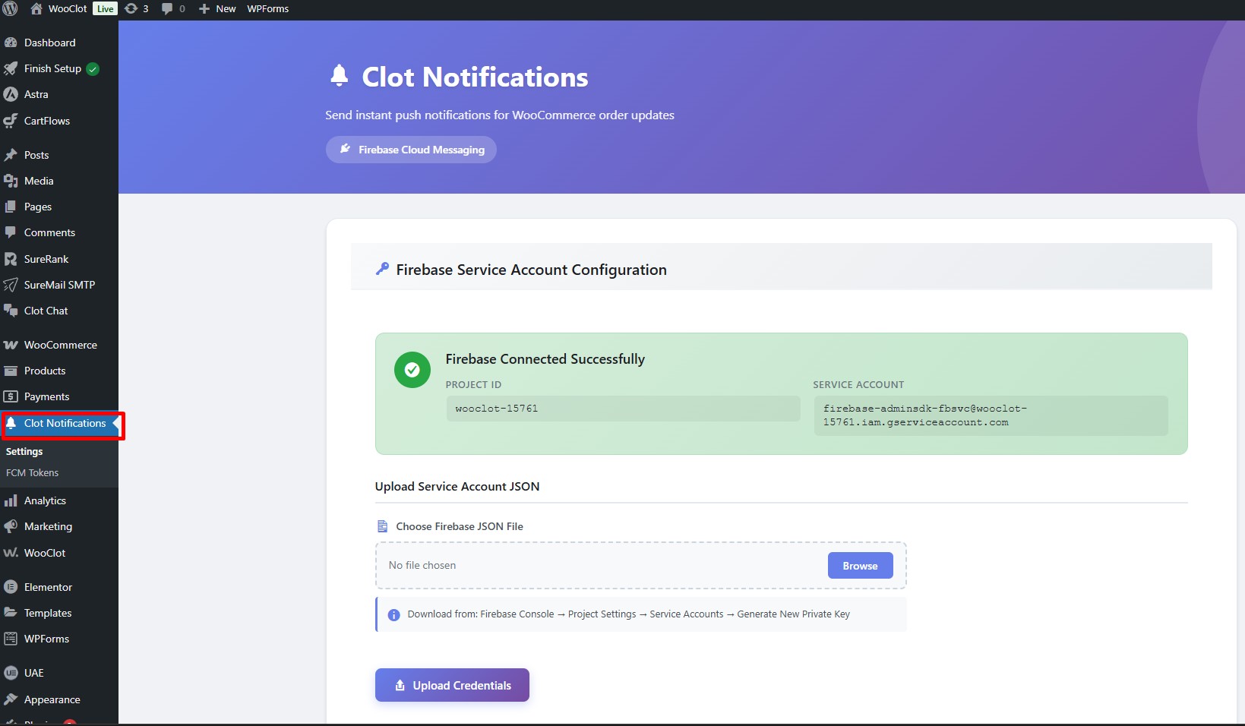Collapse the Firebase Service Account Configuration section
The image size is (1245, 726).
point(531,269)
